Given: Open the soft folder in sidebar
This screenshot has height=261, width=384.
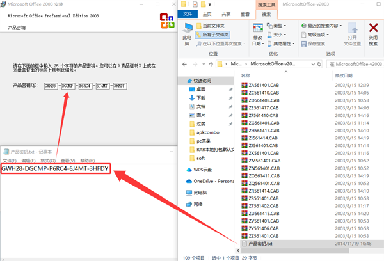Looking at the screenshot, I should click(x=200, y=158).
